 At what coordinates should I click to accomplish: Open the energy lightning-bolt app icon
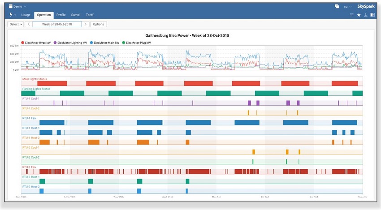[11, 15]
